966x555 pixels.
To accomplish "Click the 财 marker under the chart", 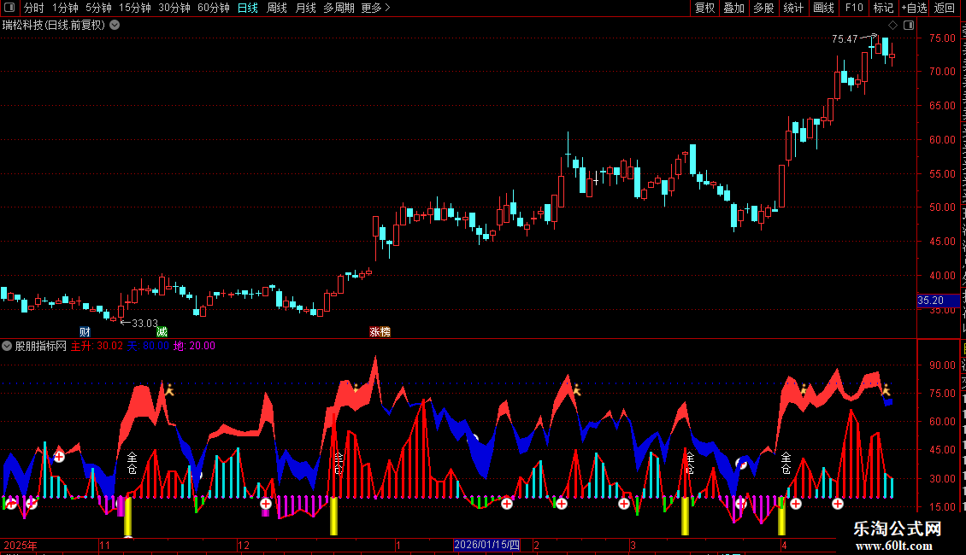I will click(x=85, y=331).
